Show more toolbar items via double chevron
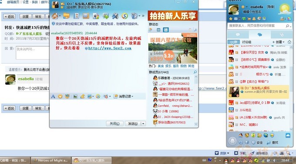 [x=143, y=16]
